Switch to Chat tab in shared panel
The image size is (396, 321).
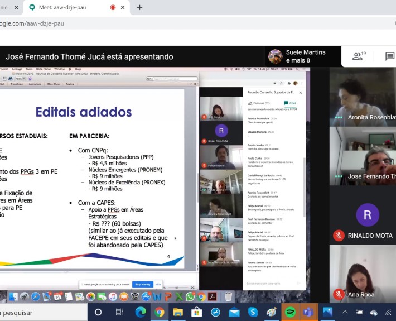tap(290, 103)
